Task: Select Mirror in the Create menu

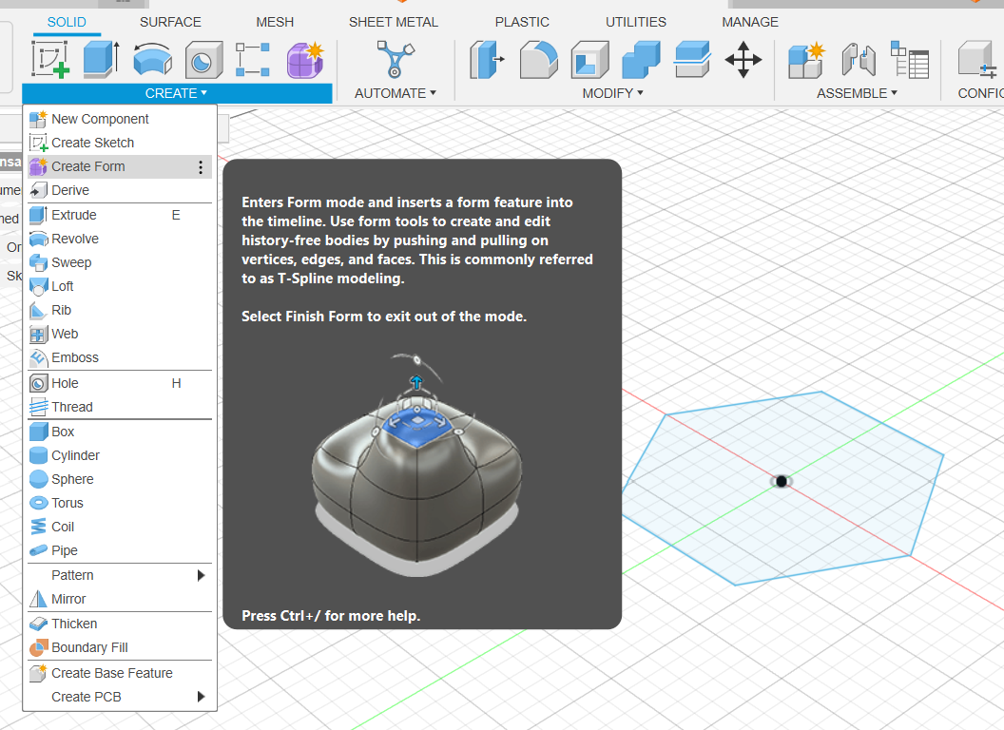Action: tap(120, 599)
